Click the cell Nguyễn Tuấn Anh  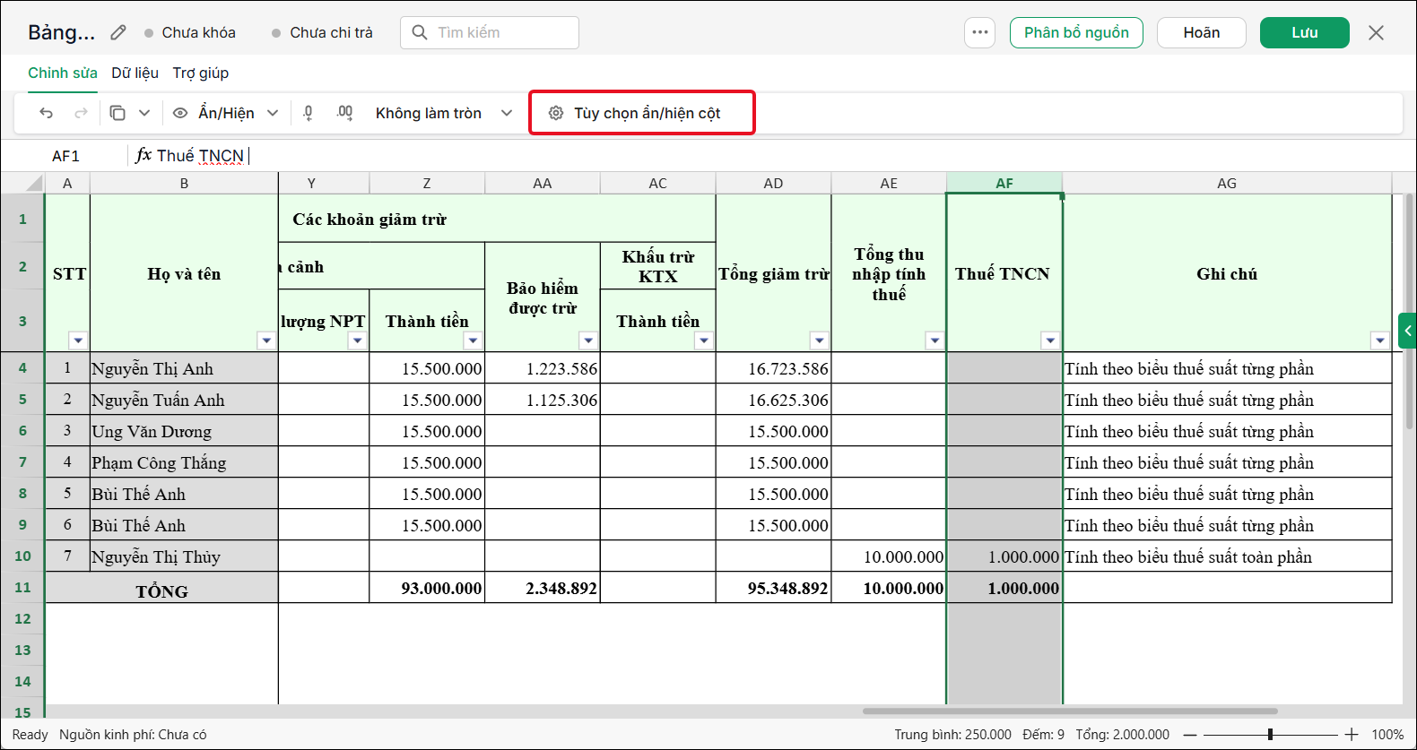click(x=184, y=400)
